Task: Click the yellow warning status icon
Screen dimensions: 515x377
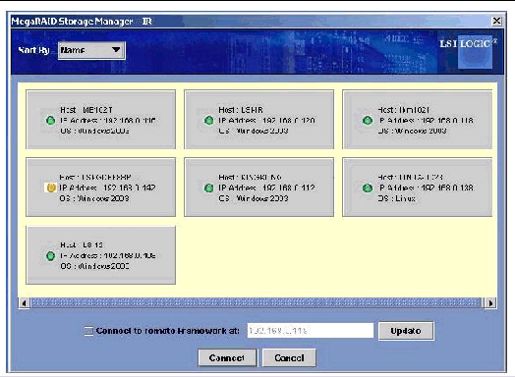Action: (50, 188)
